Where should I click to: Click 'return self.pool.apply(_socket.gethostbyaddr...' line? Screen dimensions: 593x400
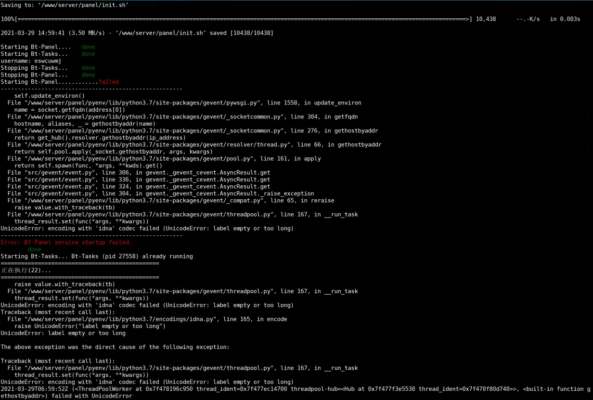[114, 152]
